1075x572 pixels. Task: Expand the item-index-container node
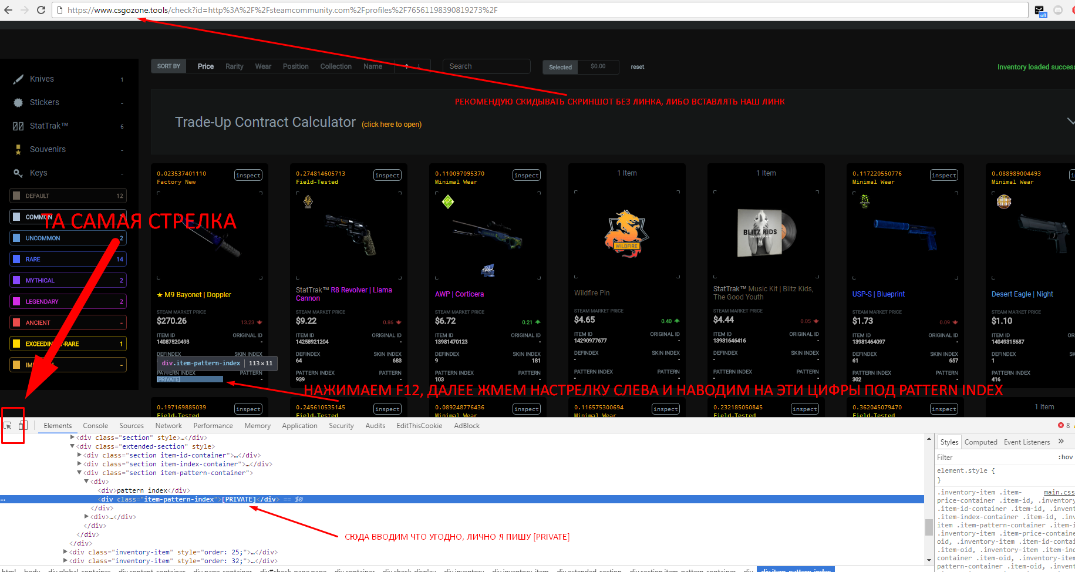coord(79,464)
